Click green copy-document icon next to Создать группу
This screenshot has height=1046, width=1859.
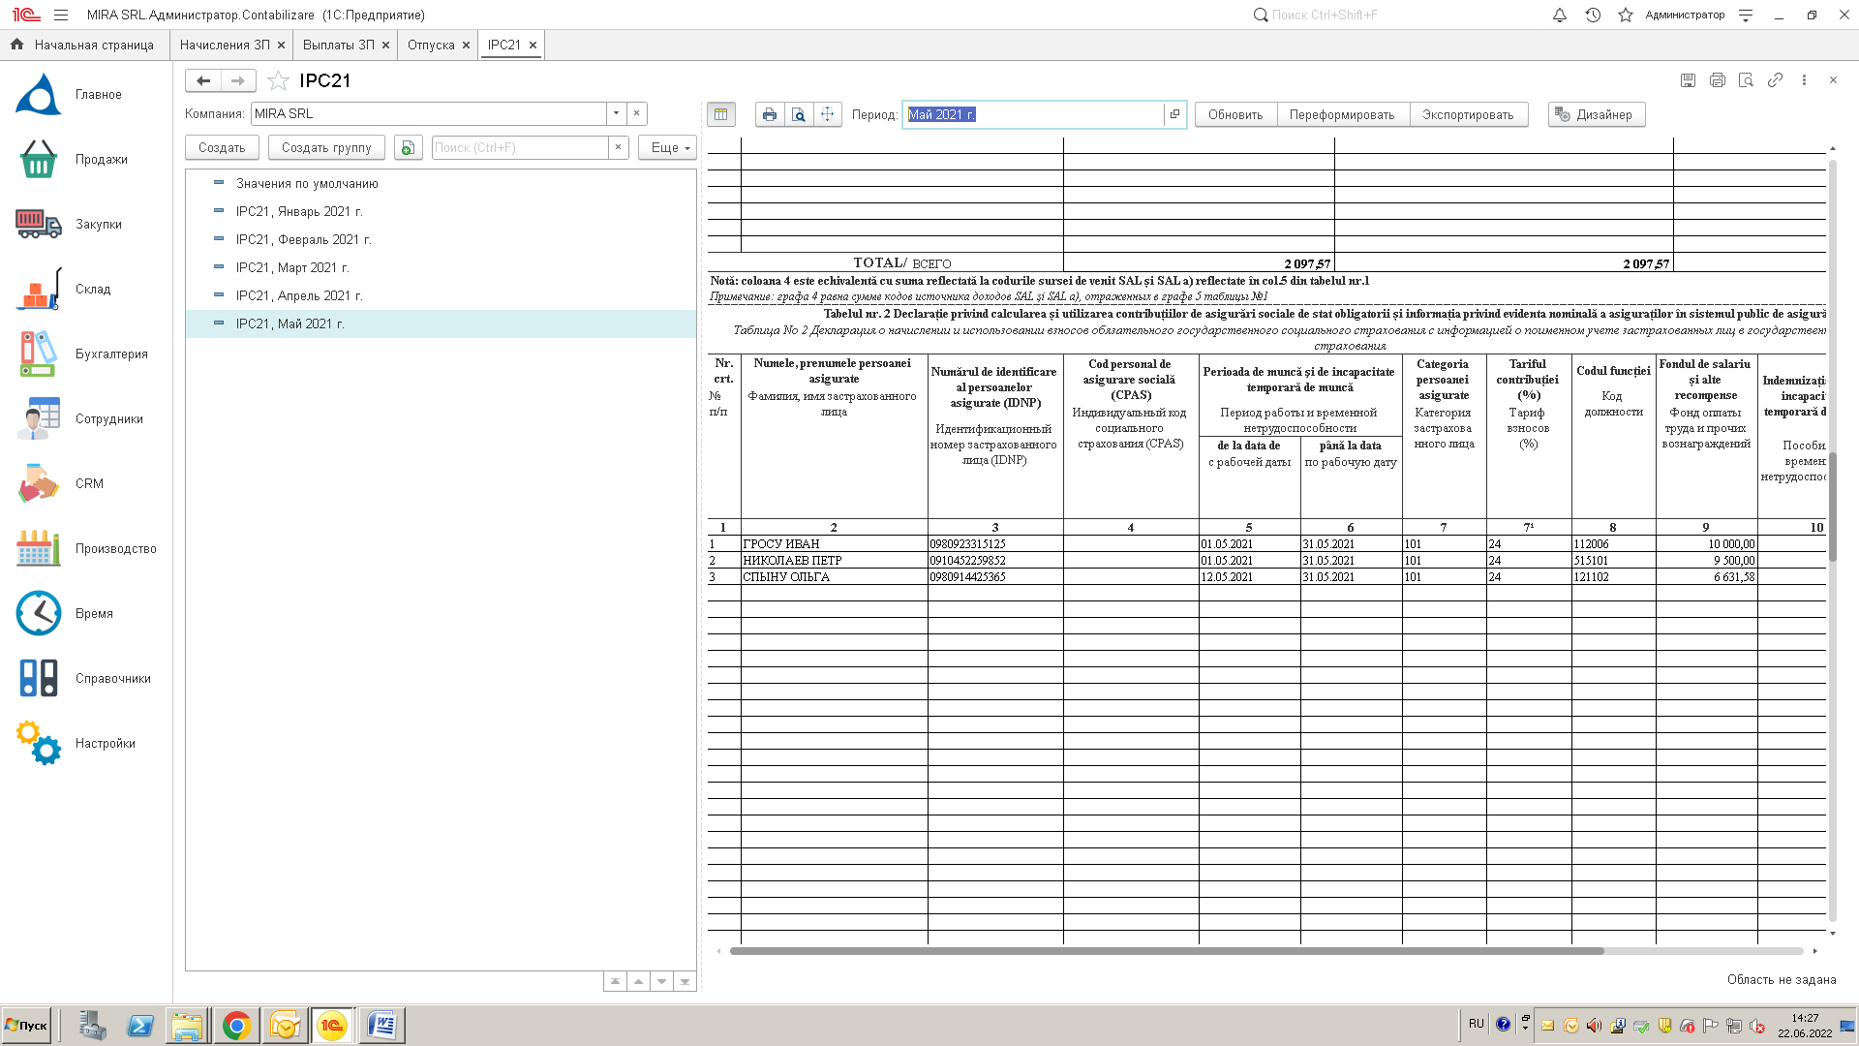coord(408,148)
